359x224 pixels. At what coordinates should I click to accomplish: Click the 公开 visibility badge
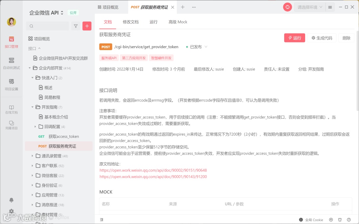[73, 13]
